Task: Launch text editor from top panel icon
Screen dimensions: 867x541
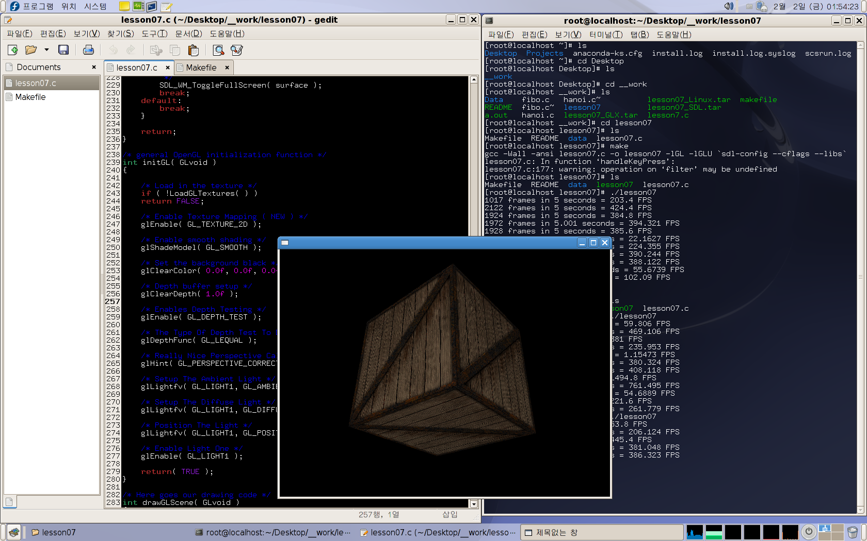Action: pos(166,6)
